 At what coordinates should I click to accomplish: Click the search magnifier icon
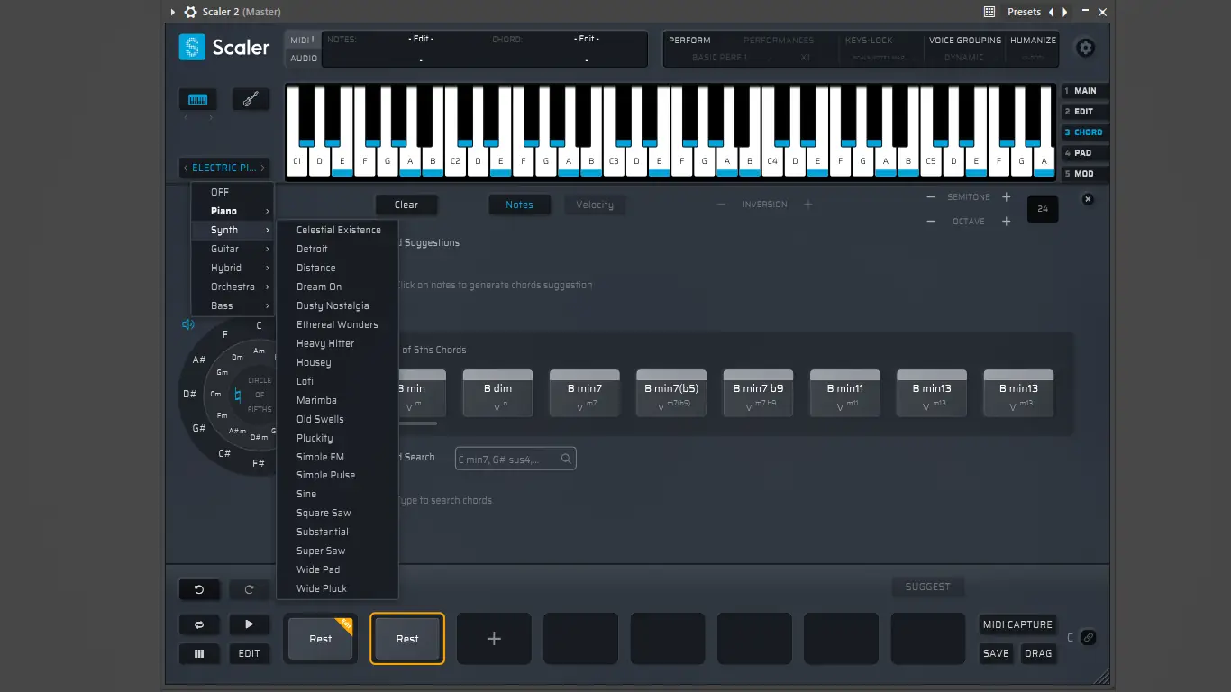point(566,459)
